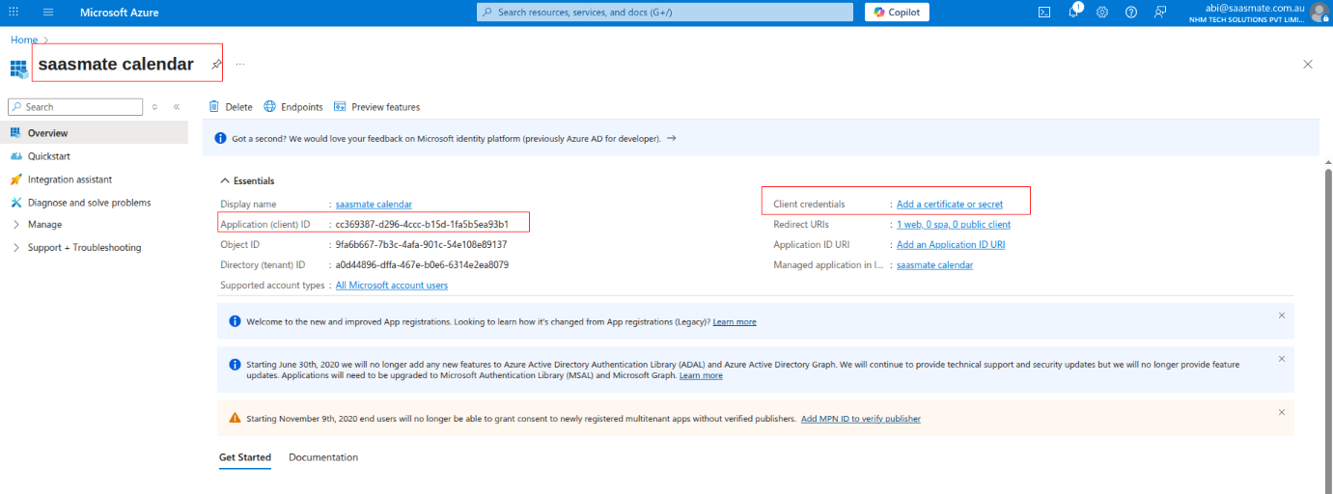Switch to the Documentation tab
Screen dimensions: 1333x494
pos(323,457)
